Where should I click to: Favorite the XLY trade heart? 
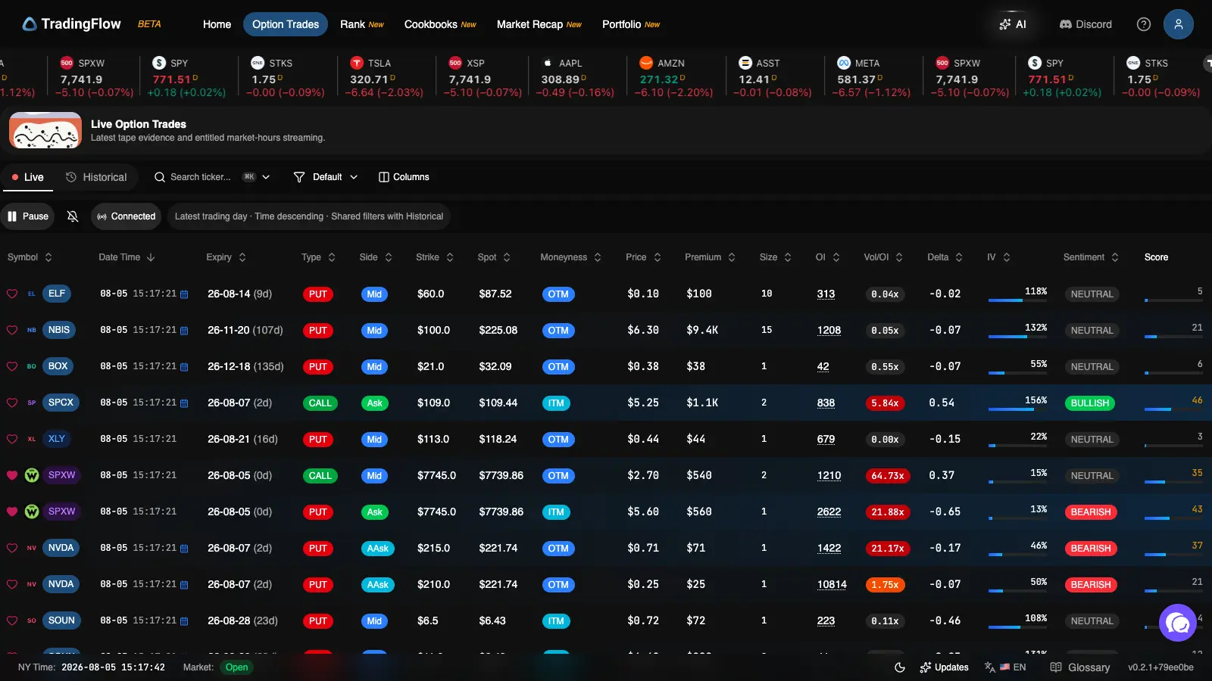pos(12,439)
